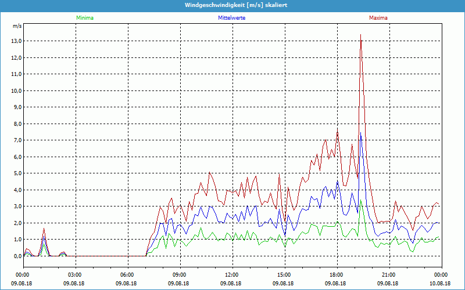Screen dimensions: 465x290
Task: Click the '03:00' x-axis time label
Action: 76,274
